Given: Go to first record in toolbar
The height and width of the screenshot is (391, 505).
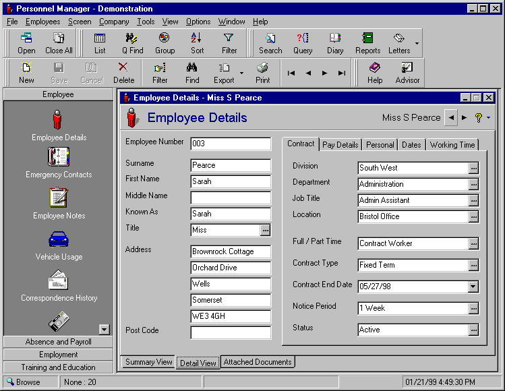Looking at the screenshot, I should click(291, 73).
